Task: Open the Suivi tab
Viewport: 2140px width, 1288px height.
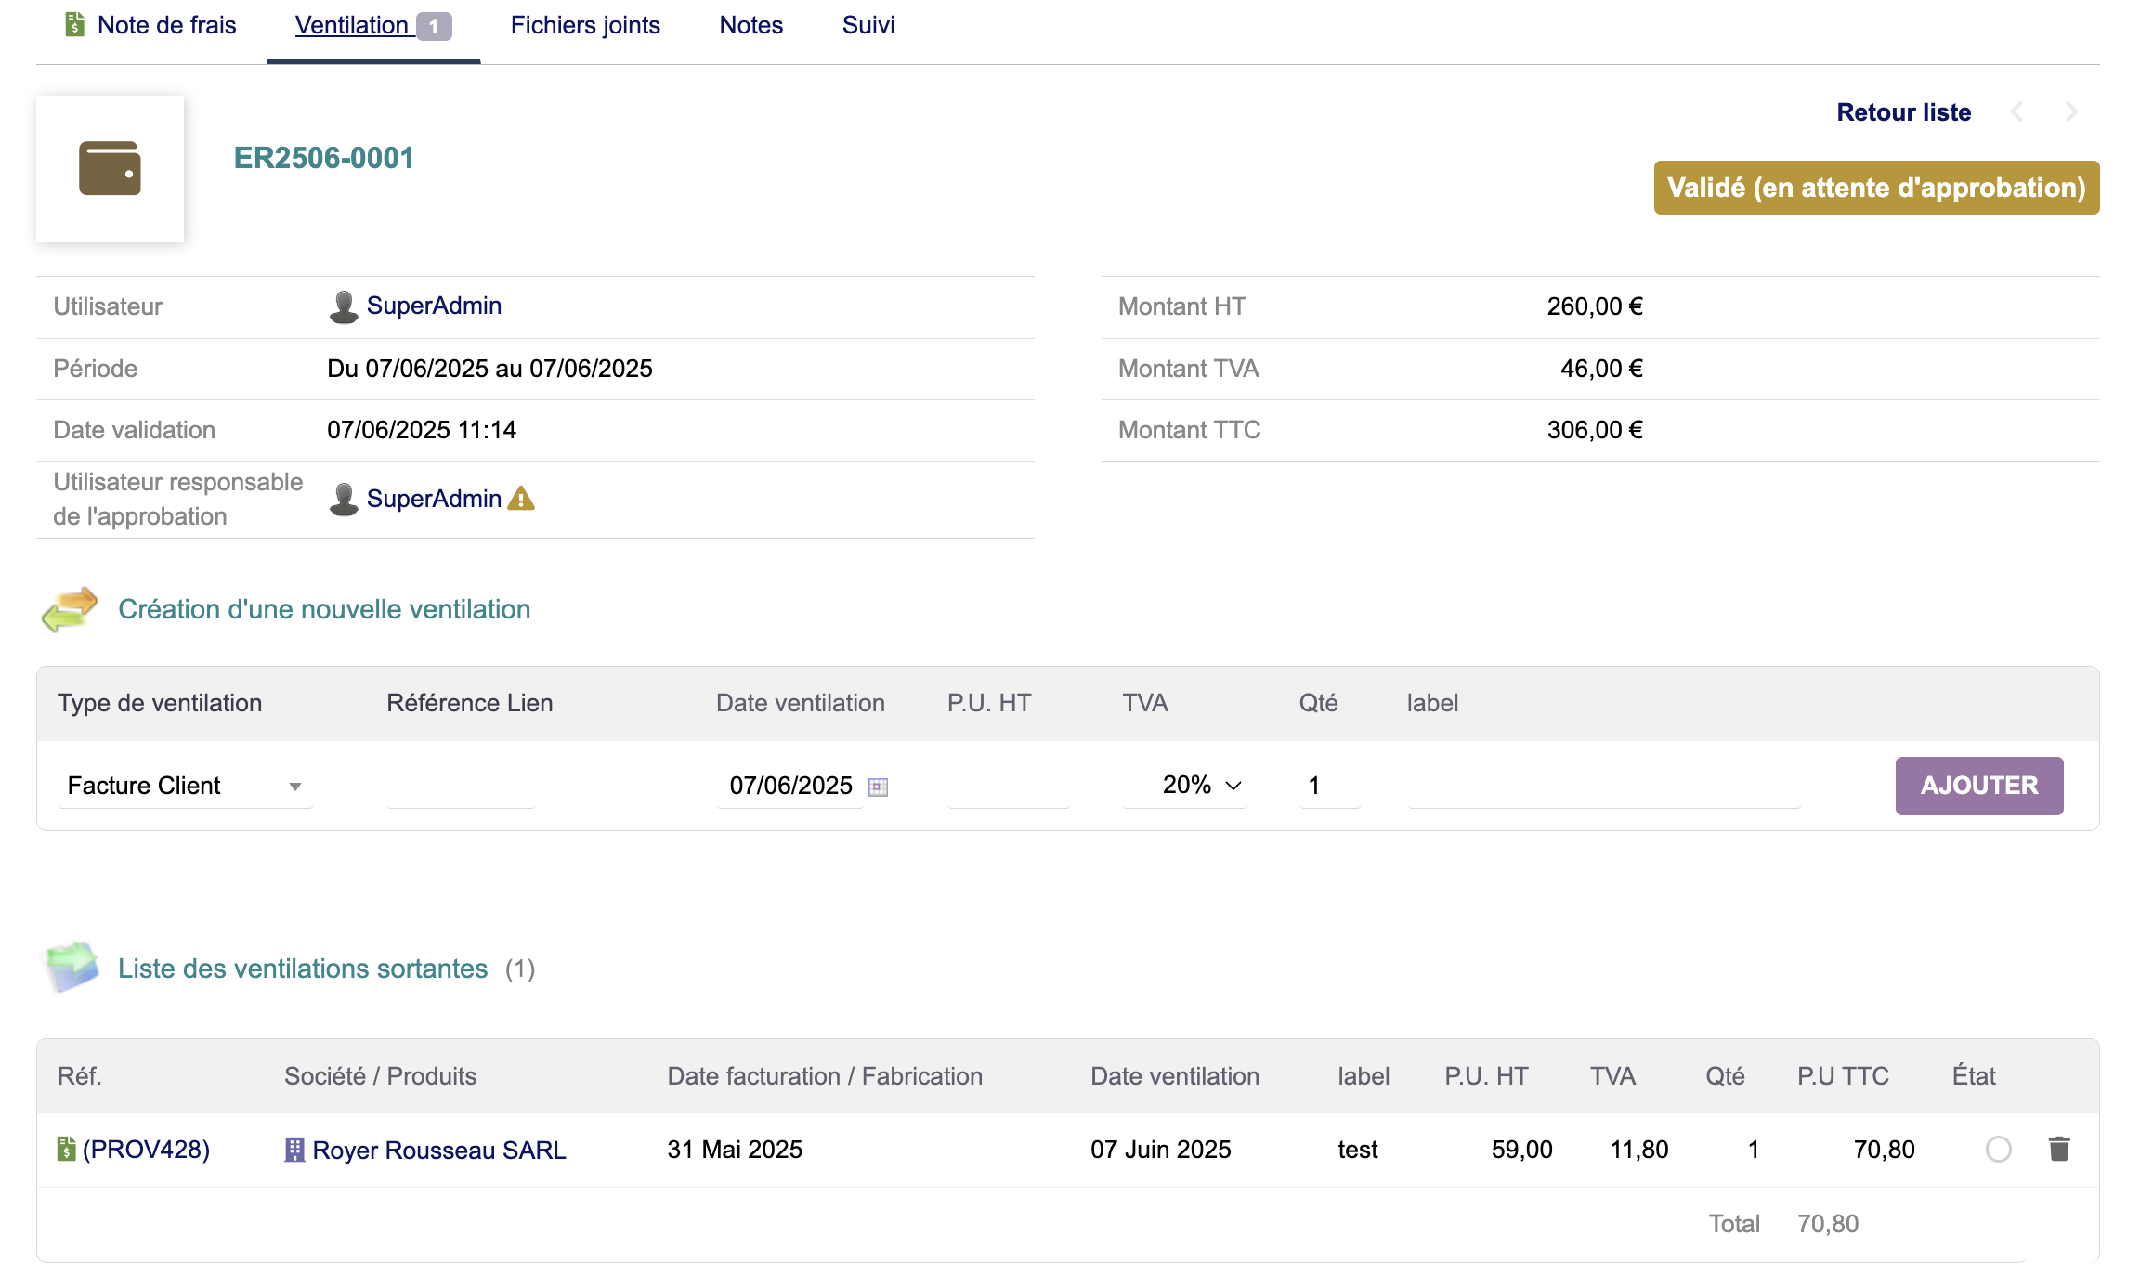Action: (868, 25)
